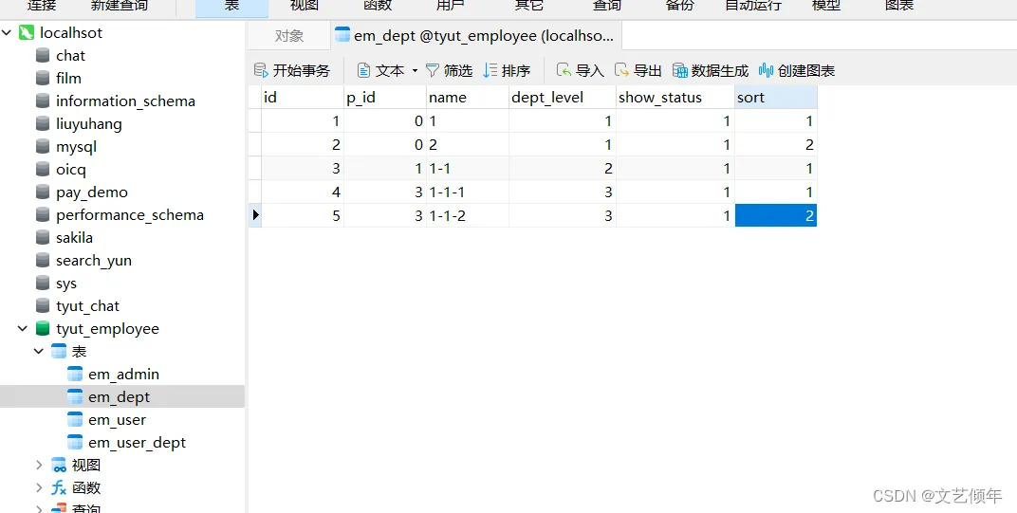This screenshot has height=513, width=1017.
Task: Click the row selector arrow for row 5
Action: pyautogui.click(x=255, y=215)
